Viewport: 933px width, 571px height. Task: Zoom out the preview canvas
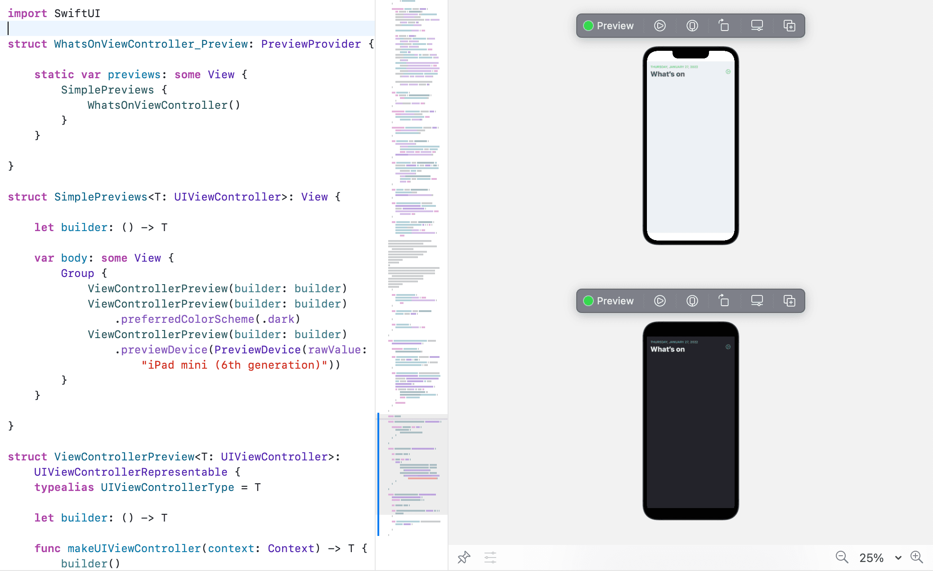[842, 558]
